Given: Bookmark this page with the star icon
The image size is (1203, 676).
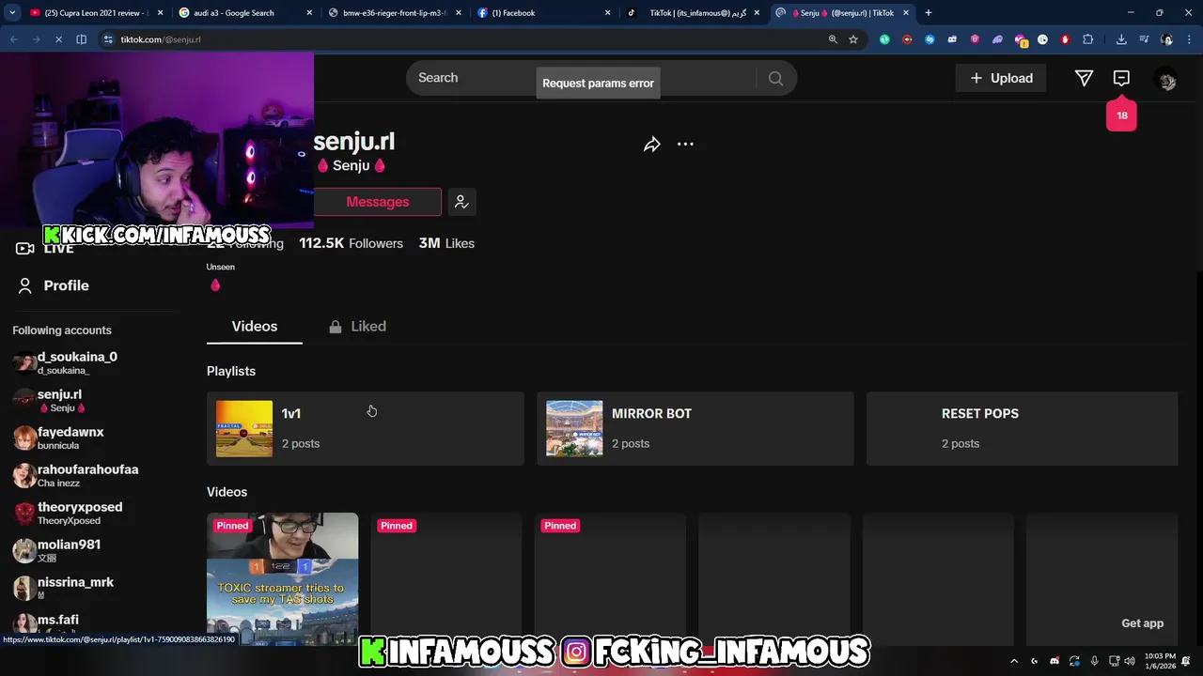Looking at the screenshot, I should [853, 39].
